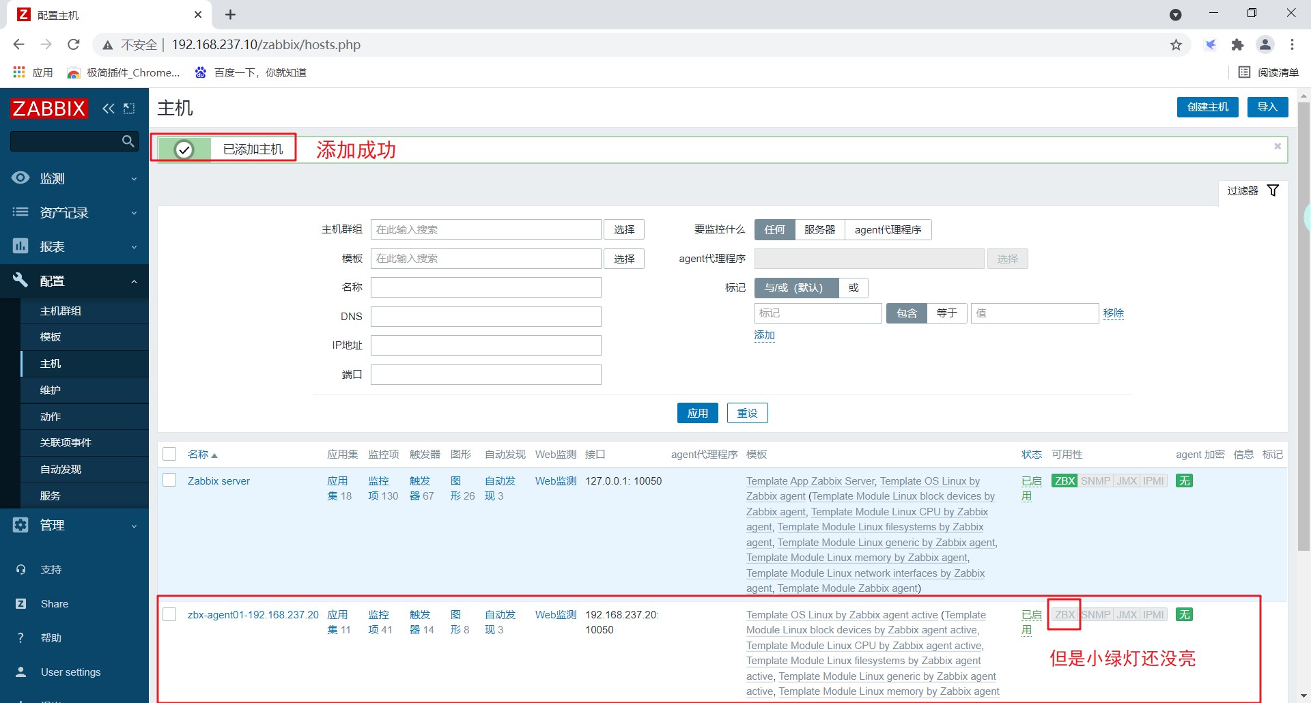
Task: Open the Chrome profile avatar
Action: pyautogui.click(x=1265, y=45)
